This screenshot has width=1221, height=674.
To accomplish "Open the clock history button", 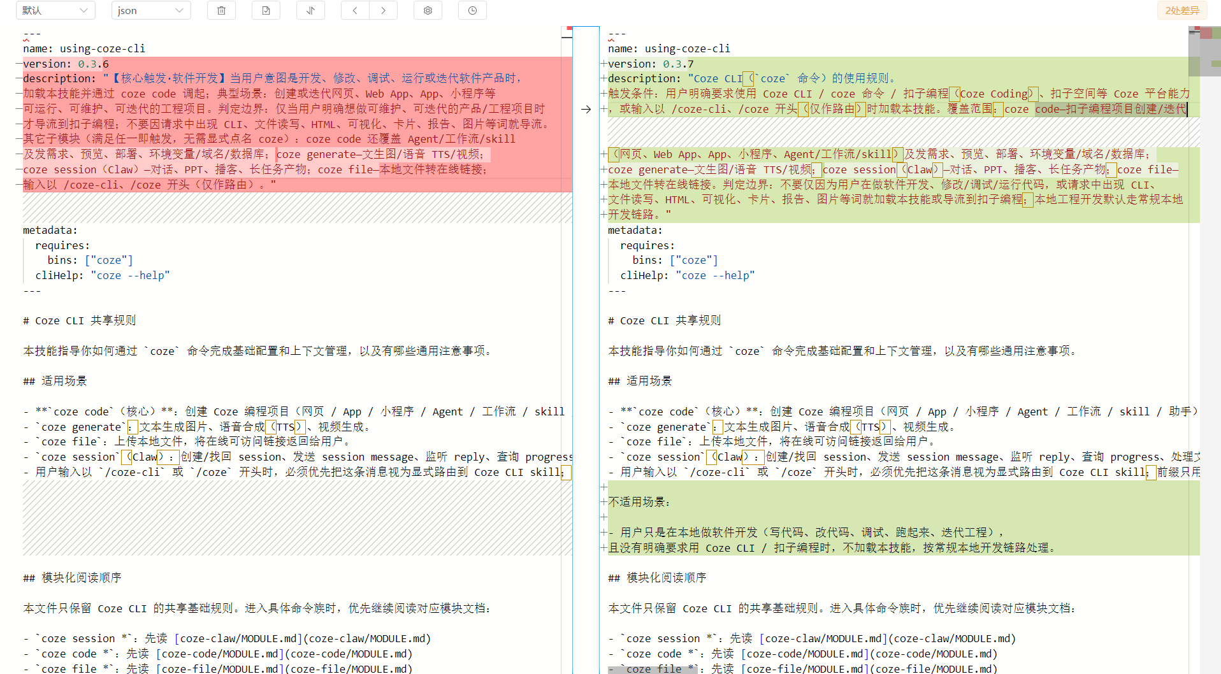I will [472, 10].
